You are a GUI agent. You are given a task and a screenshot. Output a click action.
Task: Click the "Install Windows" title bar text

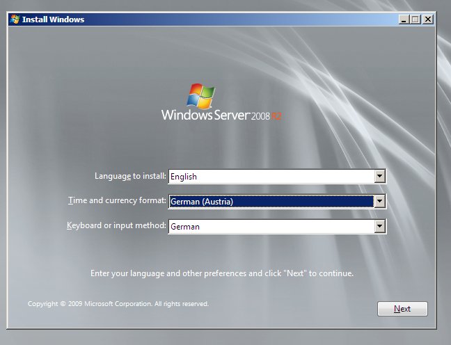tap(53, 19)
